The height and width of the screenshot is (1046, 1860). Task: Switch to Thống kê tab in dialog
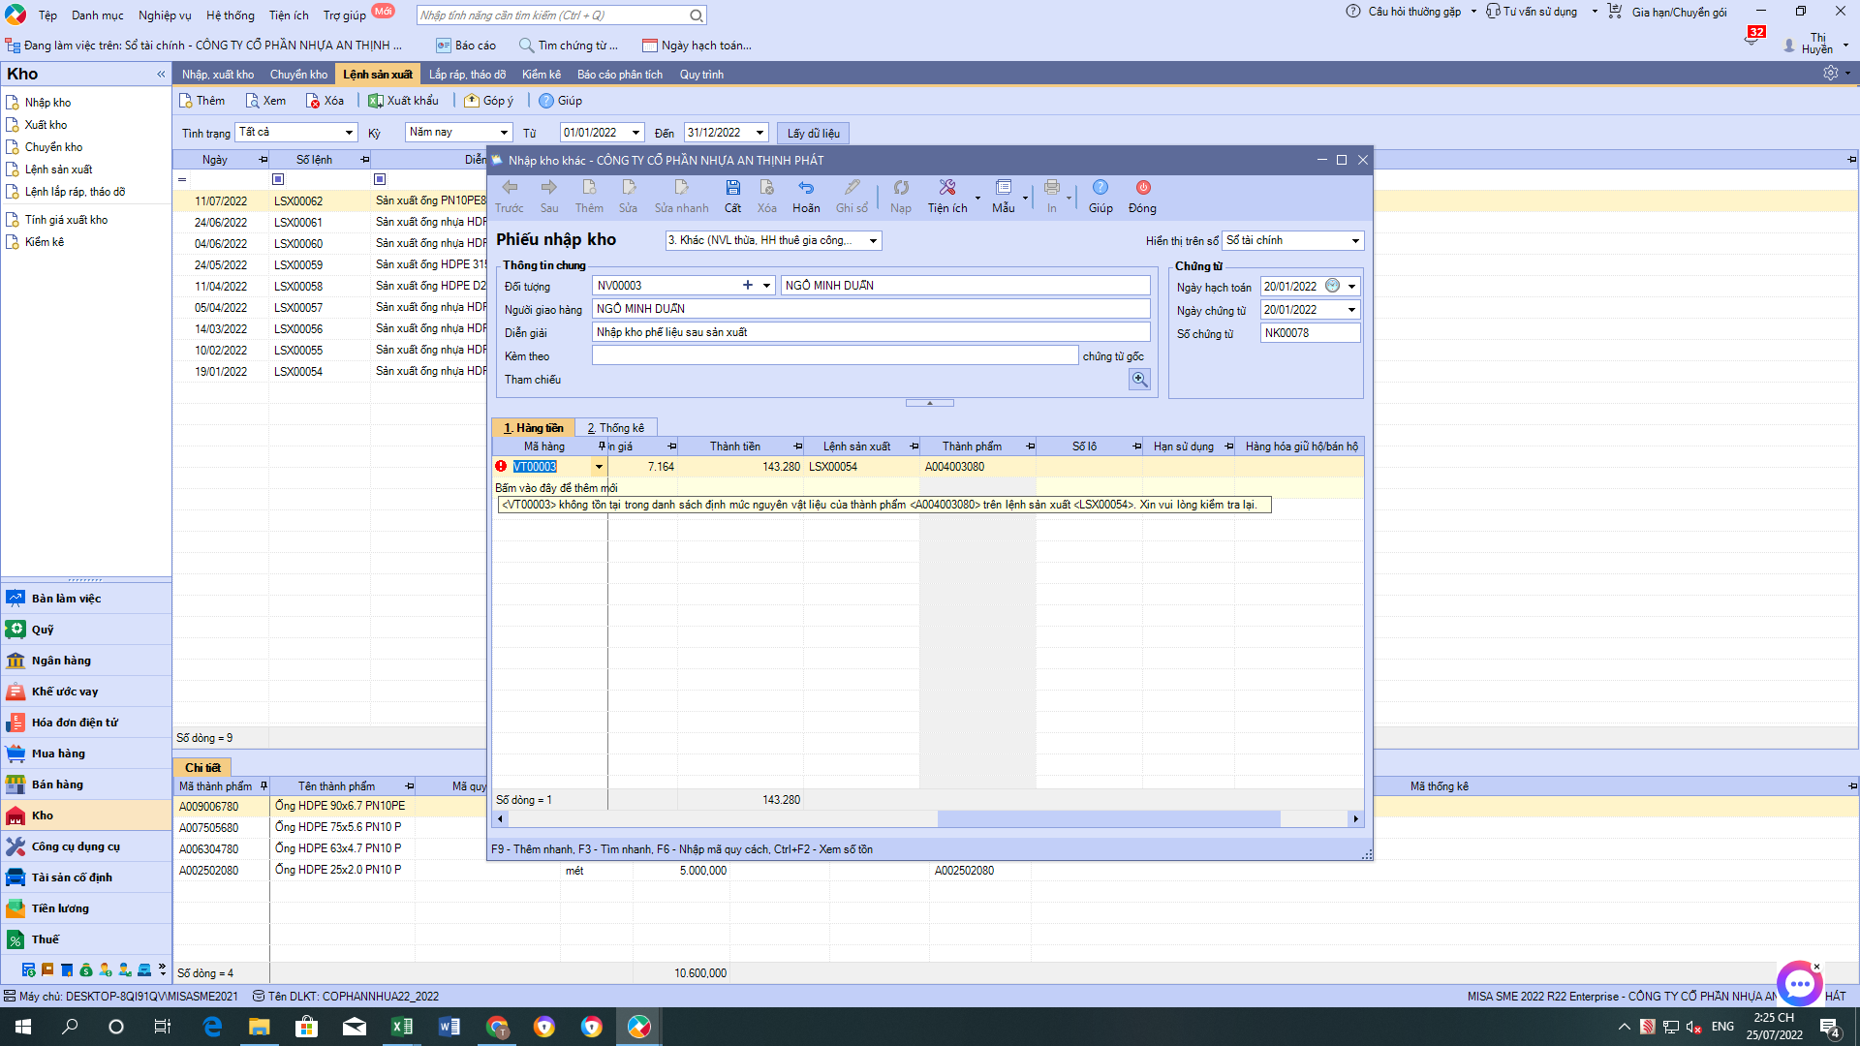(x=616, y=428)
